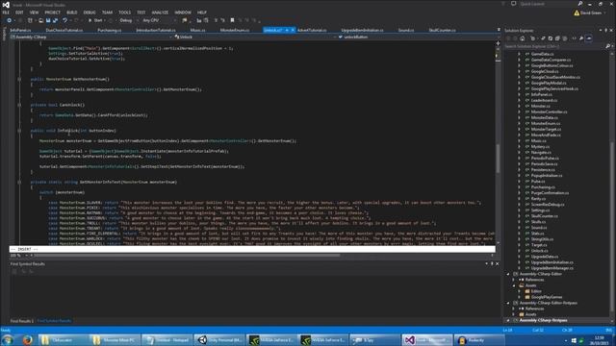Click the Save All toolbar icon
The height and width of the screenshot is (346, 616).
55,20
